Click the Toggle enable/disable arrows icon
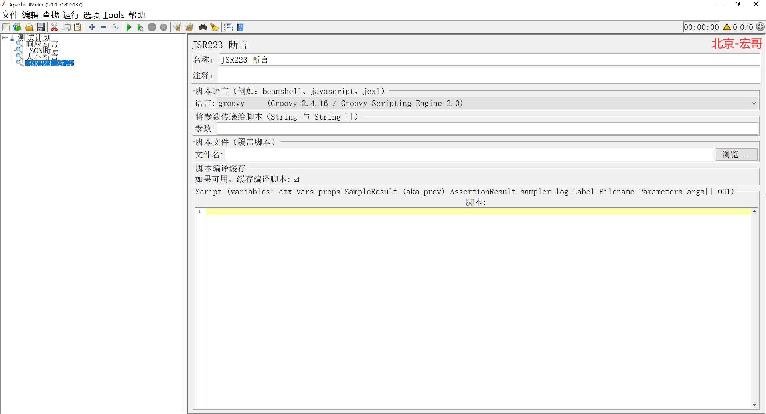766x414 pixels. (115, 27)
